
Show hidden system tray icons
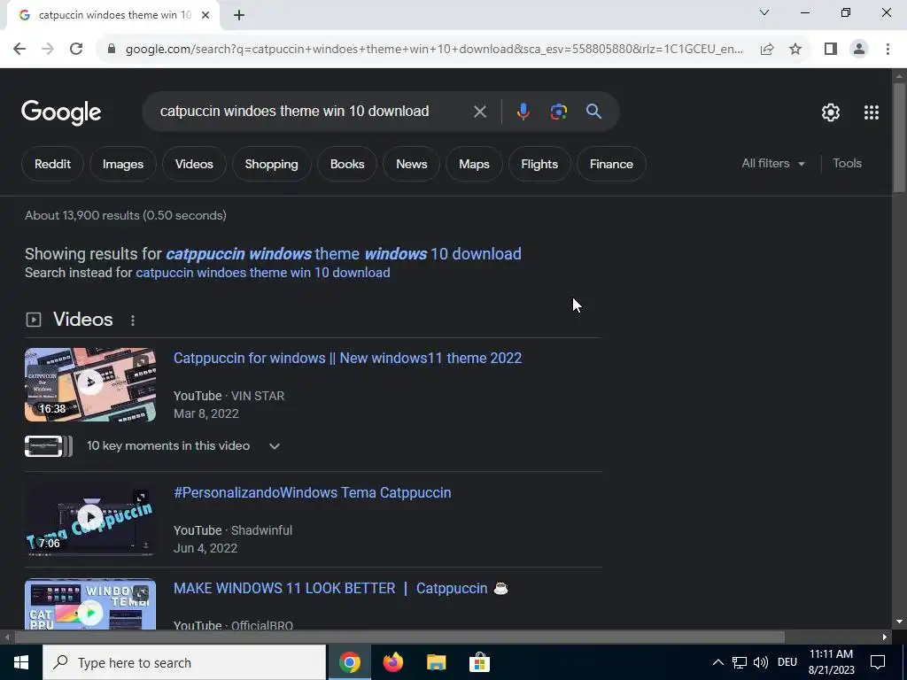pyautogui.click(x=717, y=662)
